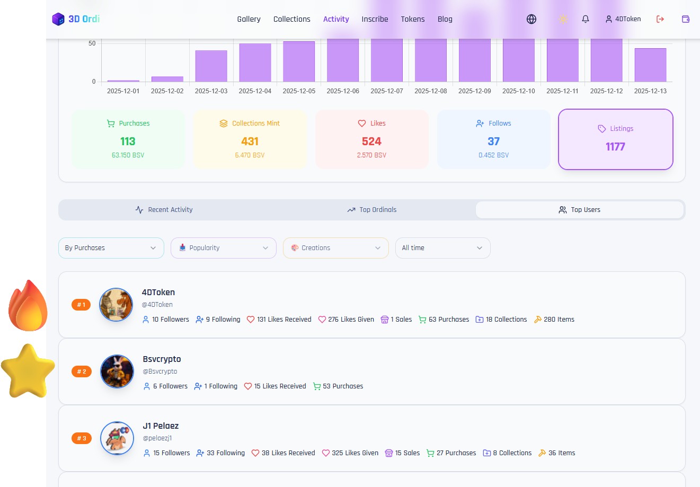Click 4DToken's followers person icon
The height and width of the screenshot is (487, 700).
pyautogui.click(x=146, y=320)
